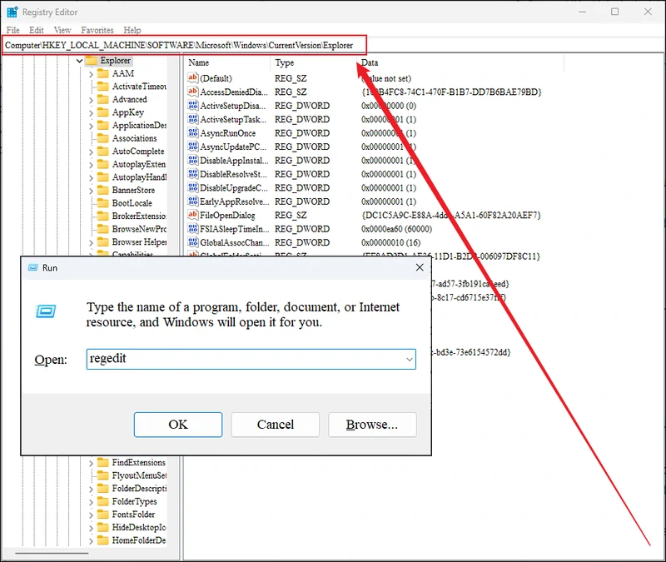The width and height of the screenshot is (666, 562).
Task: Click the DisableResolveSt... DWORD icon
Action: (x=193, y=174)
